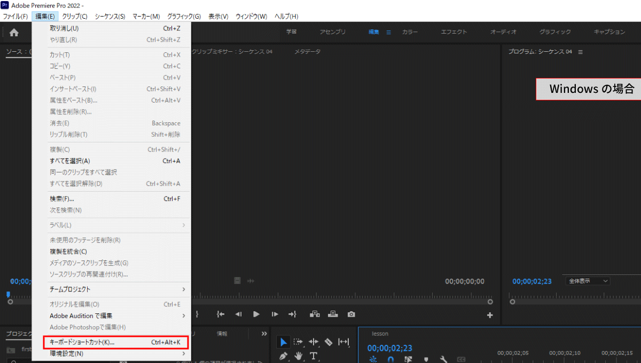The height and width of the screenshot is (363, 641).
Task: Select the lesson sequence tab in timeline
Action: [x=380, y=334]
